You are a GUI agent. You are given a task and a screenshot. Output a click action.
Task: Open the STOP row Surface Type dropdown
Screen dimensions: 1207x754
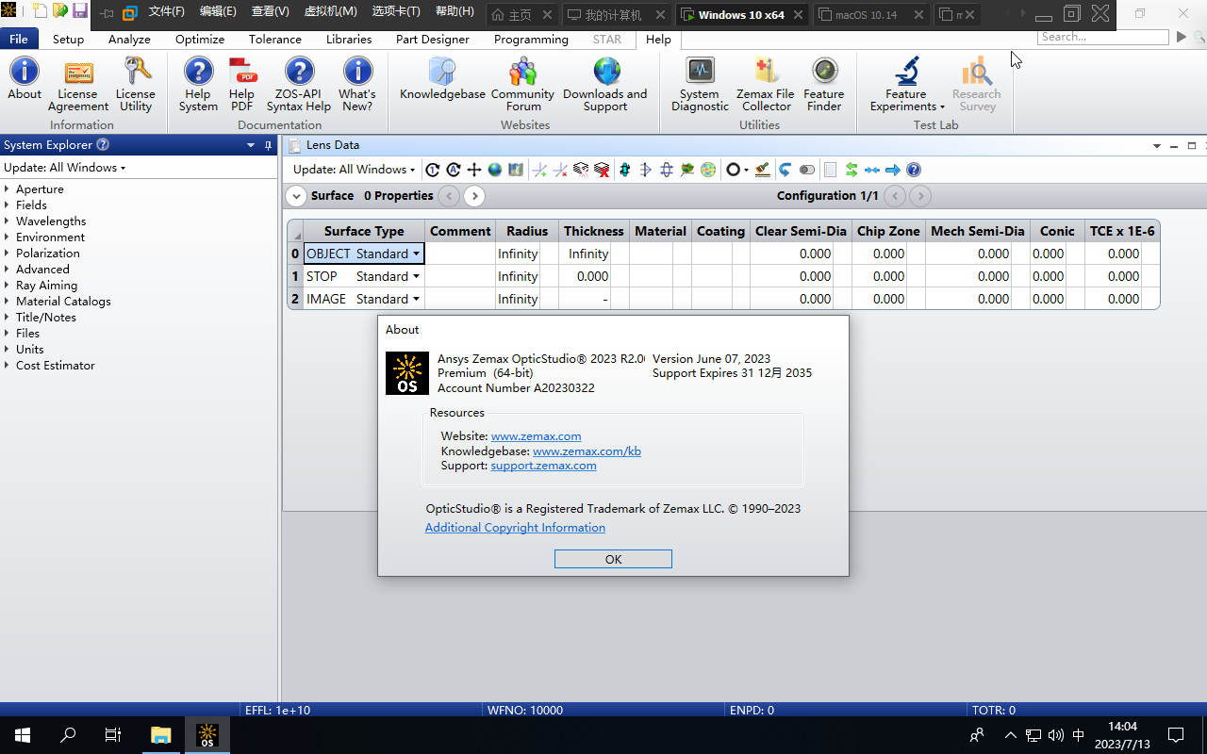pyautogui.click(x=416, y=276)
